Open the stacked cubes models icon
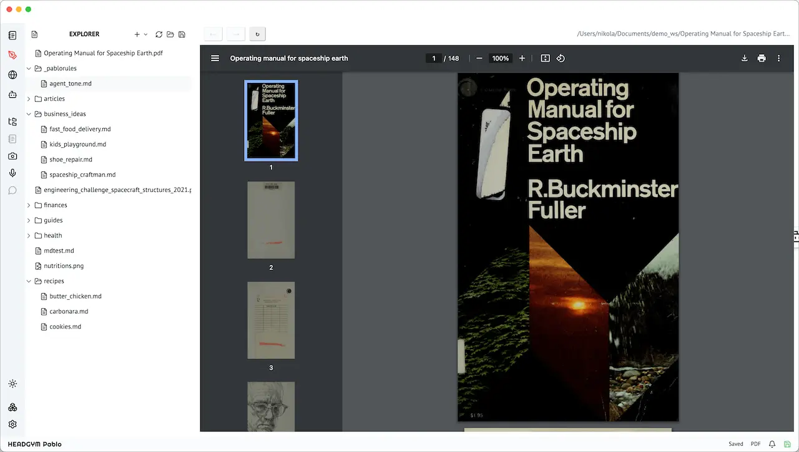The height and width of the screenshot is (452, 799). [12, 407]
